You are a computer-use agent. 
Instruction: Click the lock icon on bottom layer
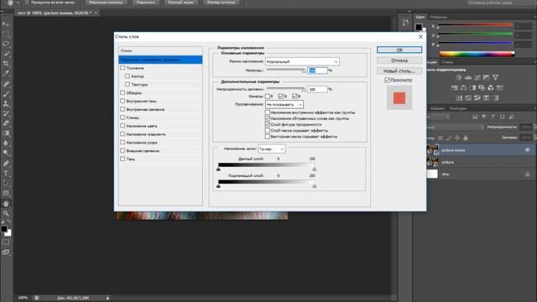point(528,174)
